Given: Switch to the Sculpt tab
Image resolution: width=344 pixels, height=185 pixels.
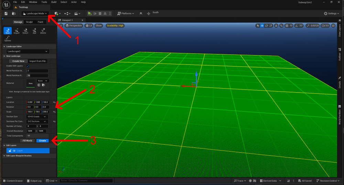Looking at the screenshot, I should (29, 22).
